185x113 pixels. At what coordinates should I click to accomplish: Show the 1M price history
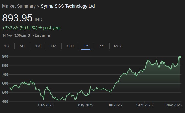(x=38, y=46)
